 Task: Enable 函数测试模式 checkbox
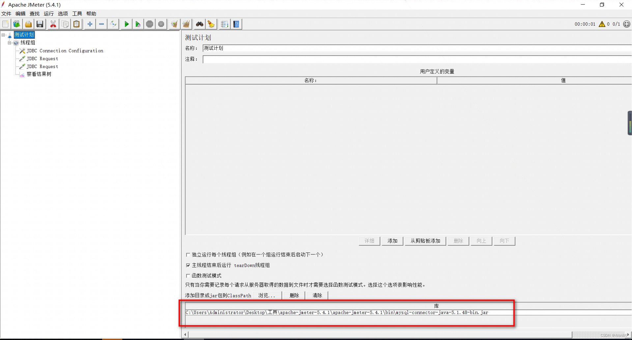pos(188,276)
